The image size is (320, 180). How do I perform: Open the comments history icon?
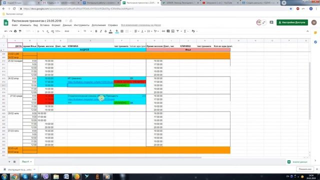[x=271, y=22]
